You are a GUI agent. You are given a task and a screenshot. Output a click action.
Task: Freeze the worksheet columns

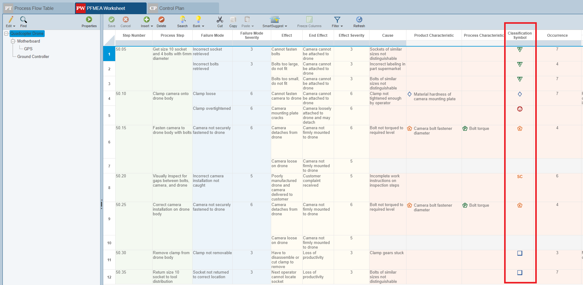coord(309,22)
